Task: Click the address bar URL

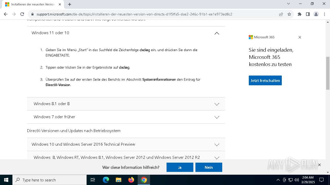Action: coord(134,14)
